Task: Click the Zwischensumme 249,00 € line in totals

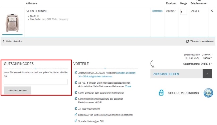Action: (198, 55)
